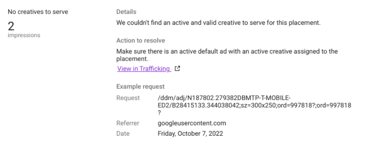Select the googleusercontent.com referrer value

pyautogui.click(x=192, y=123)
